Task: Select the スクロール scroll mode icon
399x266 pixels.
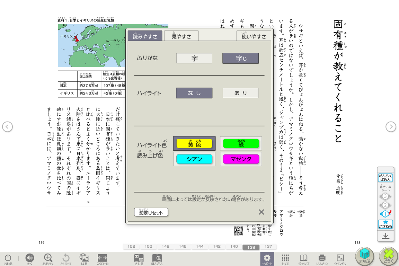Action: point(102,258)
